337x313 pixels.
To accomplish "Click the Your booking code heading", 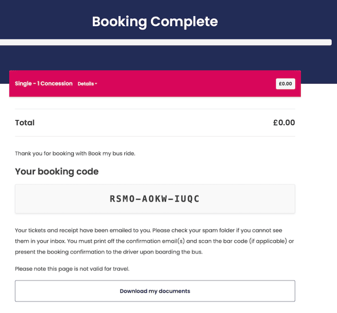I will 57,172.
